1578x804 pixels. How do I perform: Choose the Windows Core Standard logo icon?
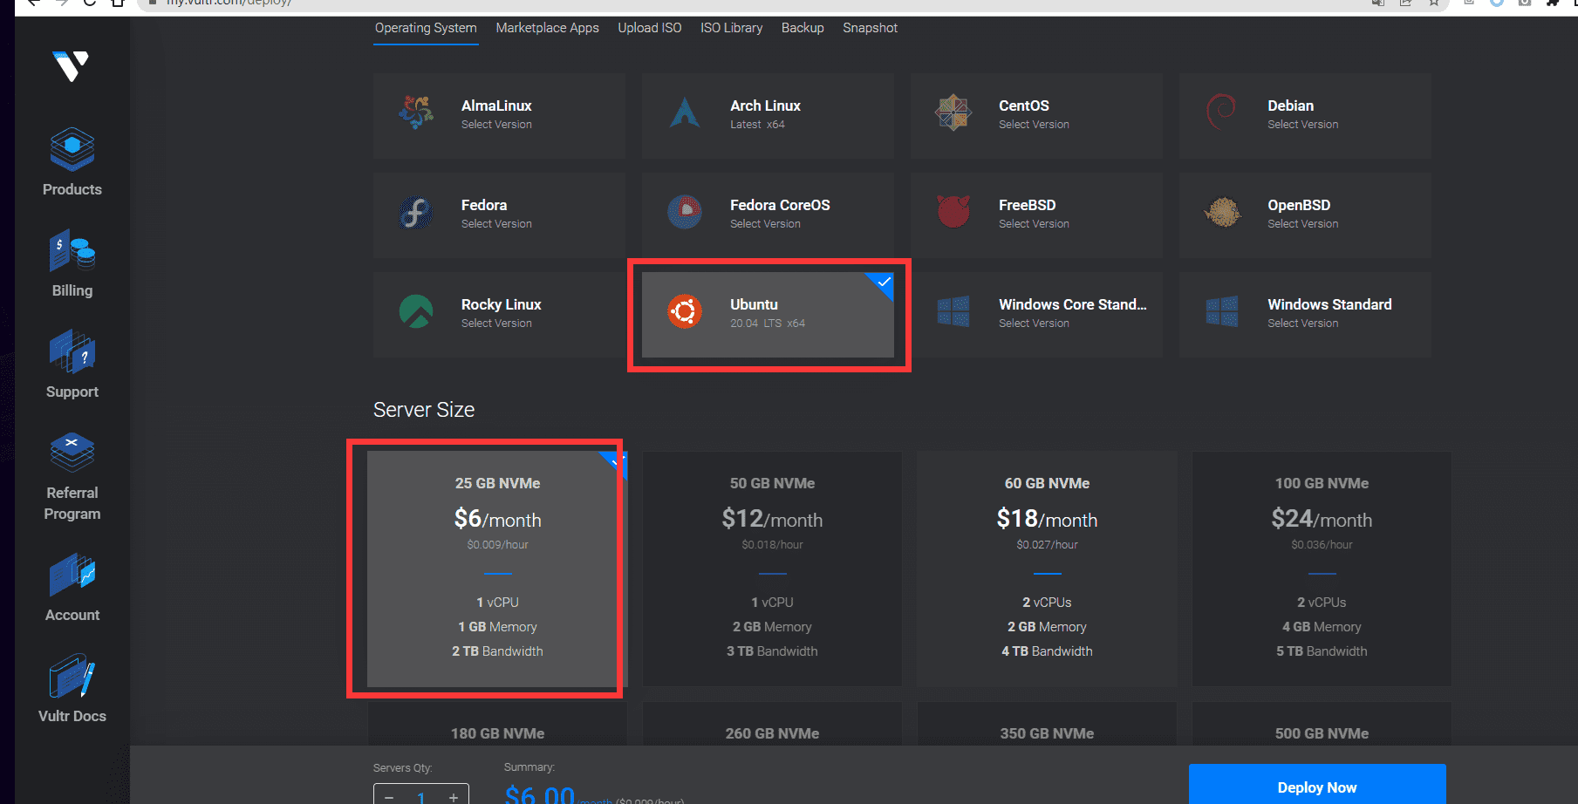[953, 311]
